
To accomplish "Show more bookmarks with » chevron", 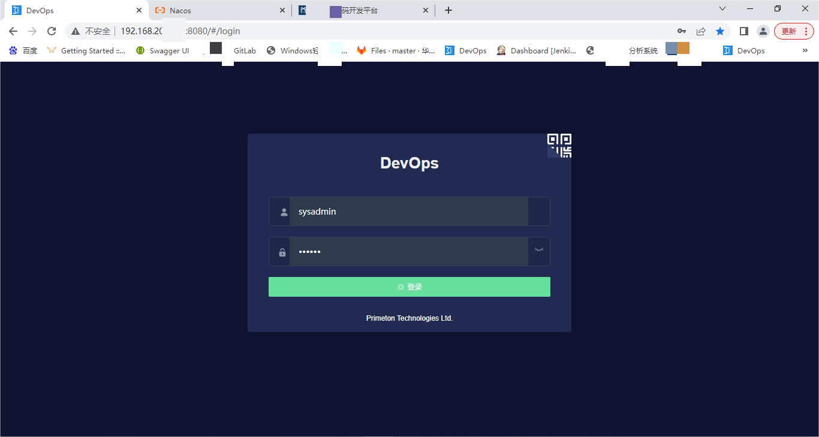I will (x=805, y=51).
